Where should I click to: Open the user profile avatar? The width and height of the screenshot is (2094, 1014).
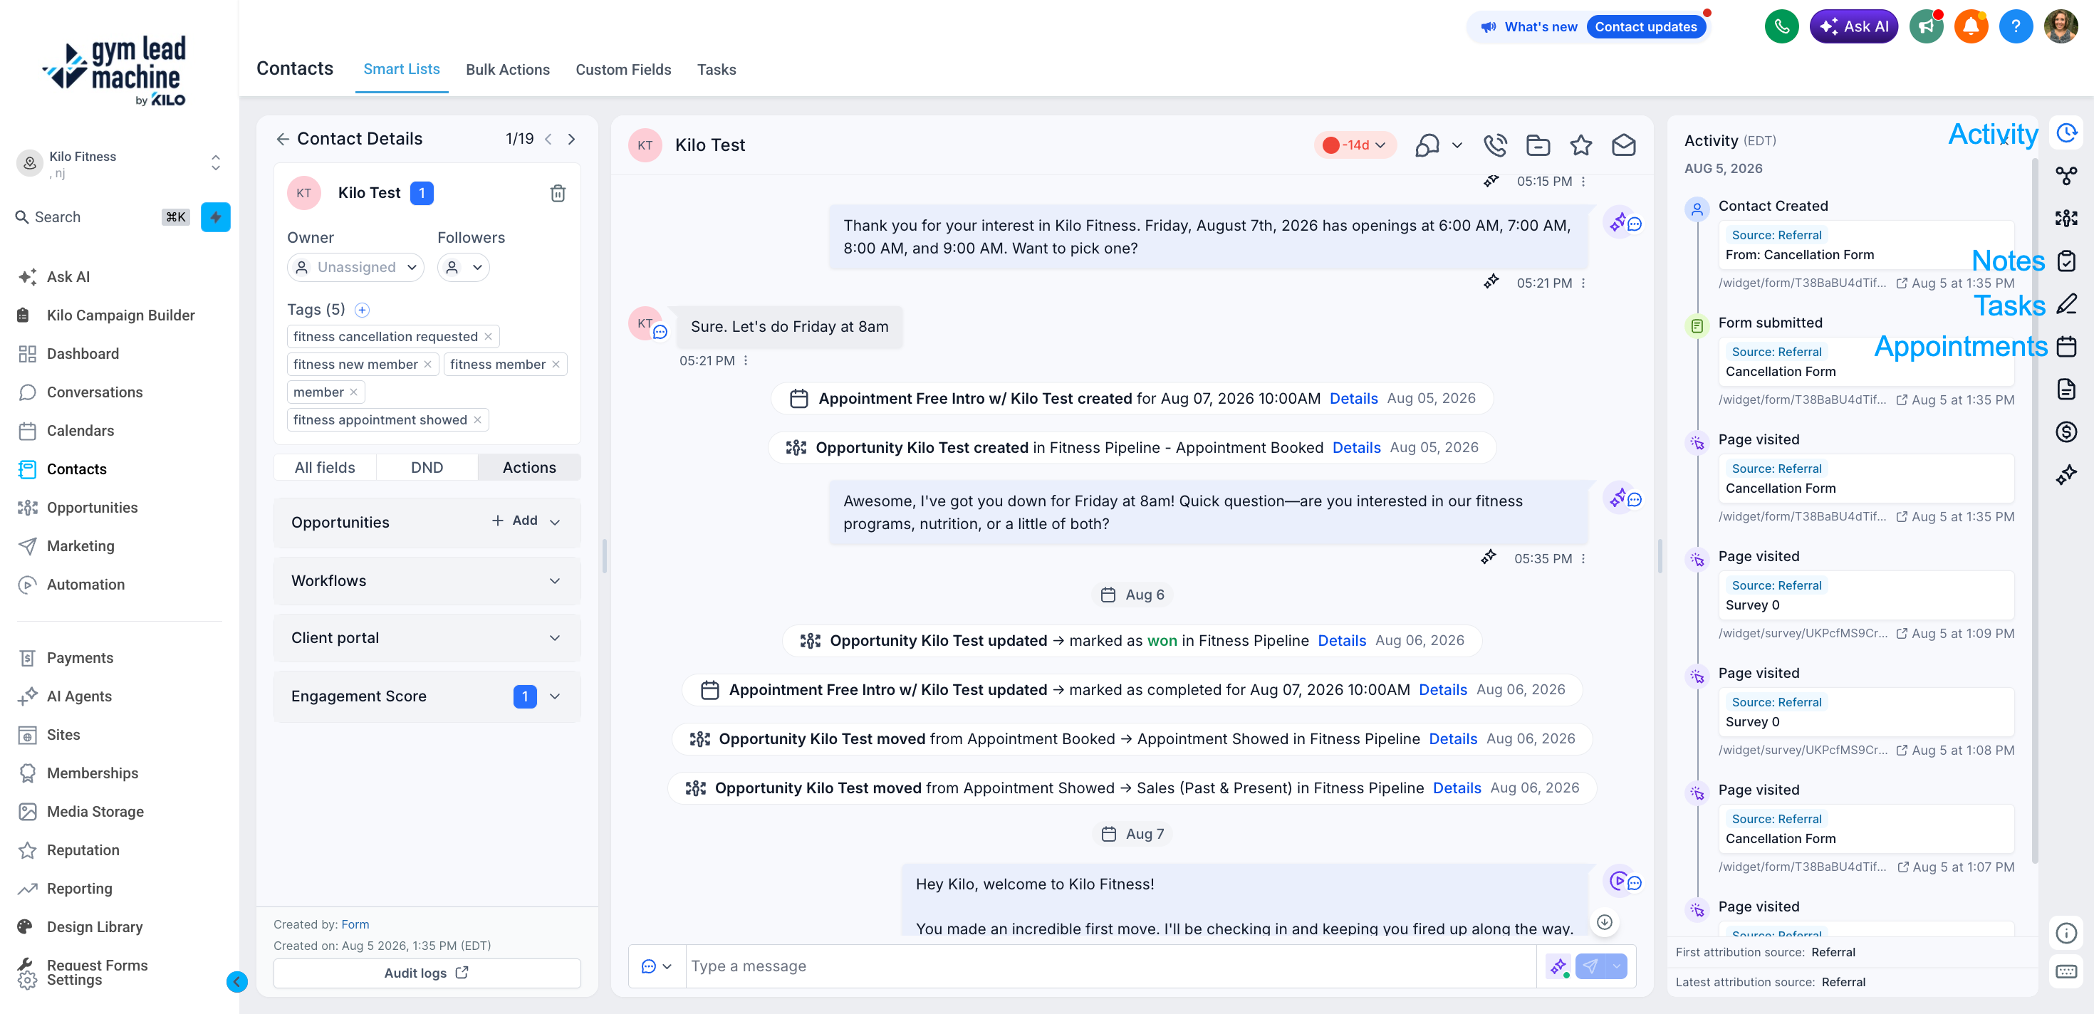click(2061, 27)
